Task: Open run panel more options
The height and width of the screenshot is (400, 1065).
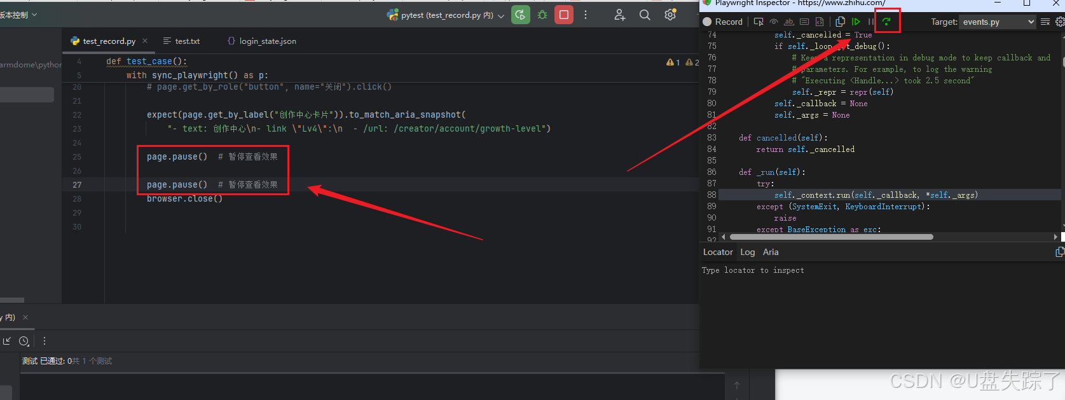Action: pos(44,341)
